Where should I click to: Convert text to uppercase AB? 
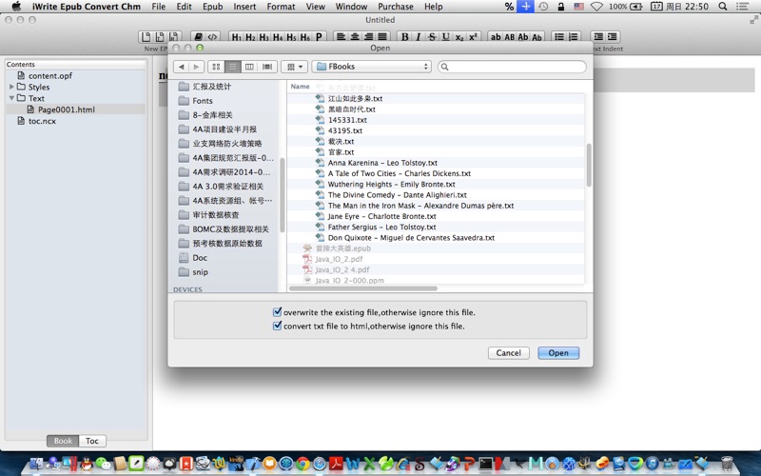pyautogui.click(x=510, y=37)
